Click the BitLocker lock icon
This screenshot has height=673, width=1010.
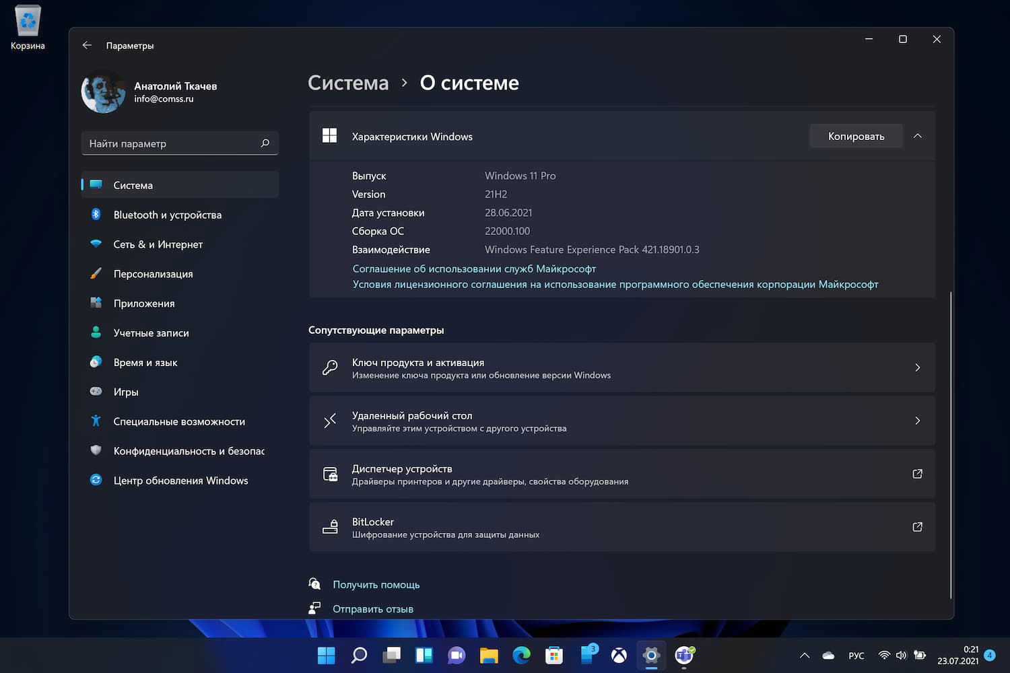coord(330,527)
